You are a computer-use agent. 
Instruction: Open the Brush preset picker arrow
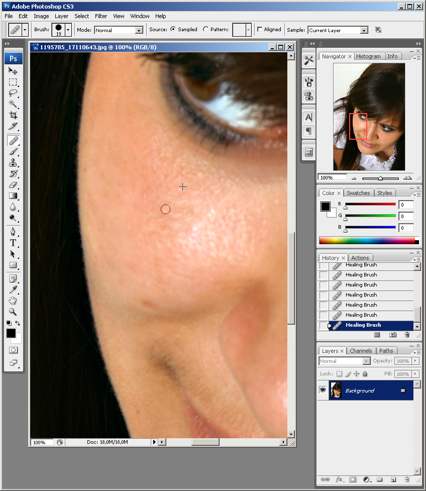(x=68, y=30)
